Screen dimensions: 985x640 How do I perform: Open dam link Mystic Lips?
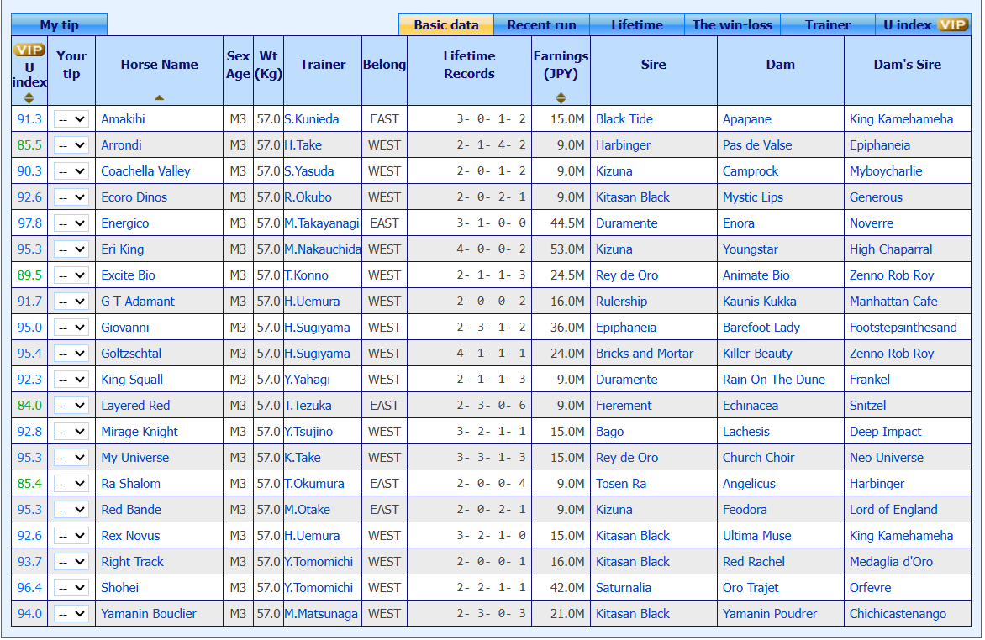752,197
